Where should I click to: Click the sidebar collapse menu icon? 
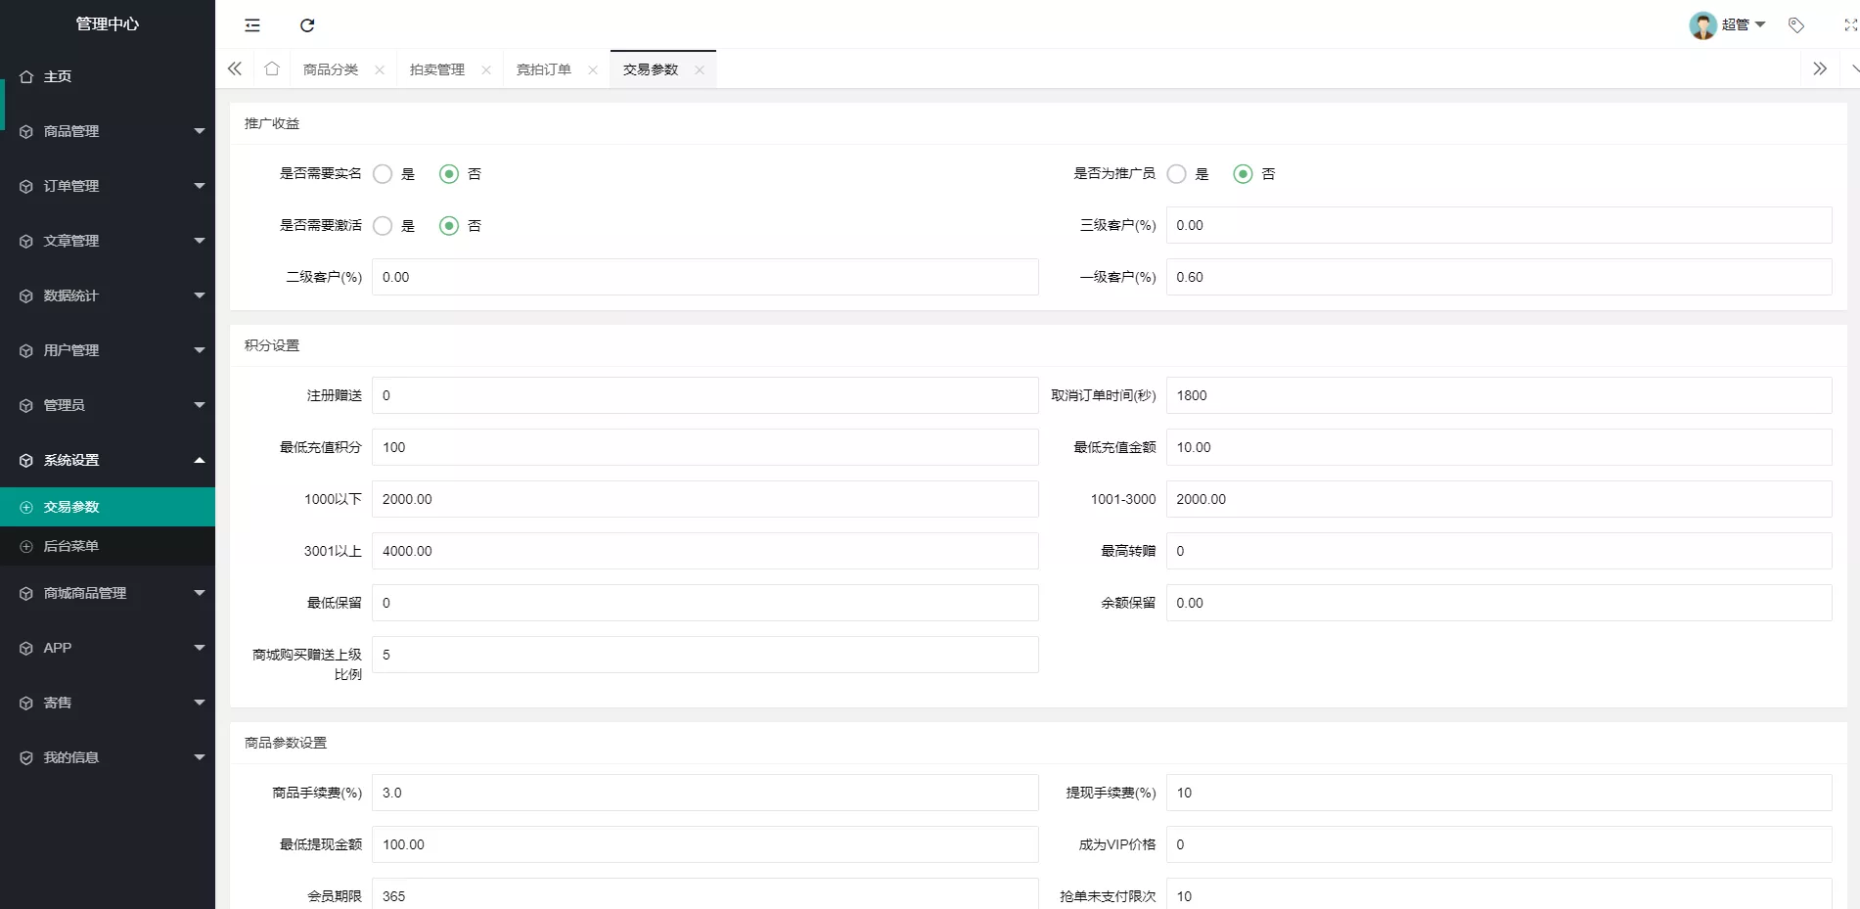(x=252, y=25)
